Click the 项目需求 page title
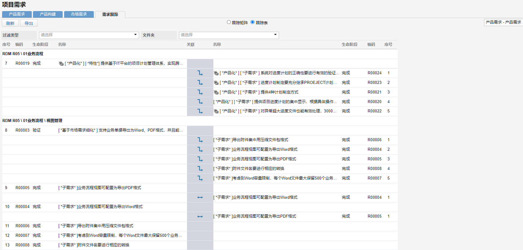523x250 pixels. tap(14, 5)
